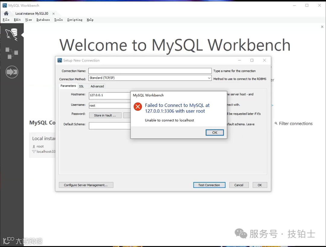Select the Advanced tab

[97, 86]
